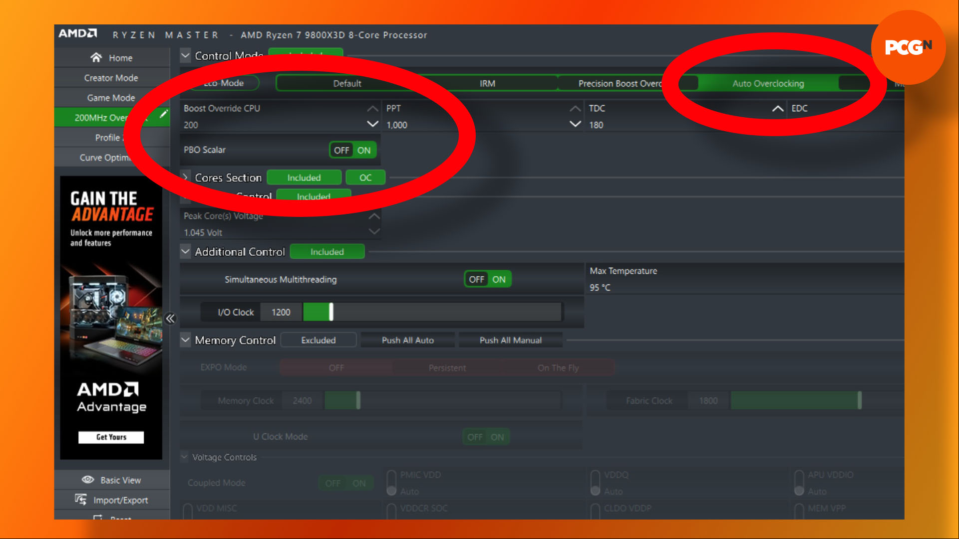The height and width of the screenshot is (539, 959).
Task: Open Game Mode in sidebar
Action: click(x=112, y=98)
